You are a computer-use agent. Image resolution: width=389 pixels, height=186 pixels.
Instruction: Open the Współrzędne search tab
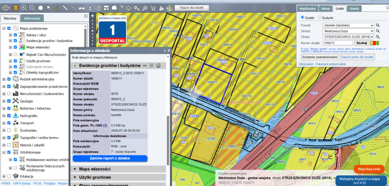pyautogui.click(x=308, y=8)
